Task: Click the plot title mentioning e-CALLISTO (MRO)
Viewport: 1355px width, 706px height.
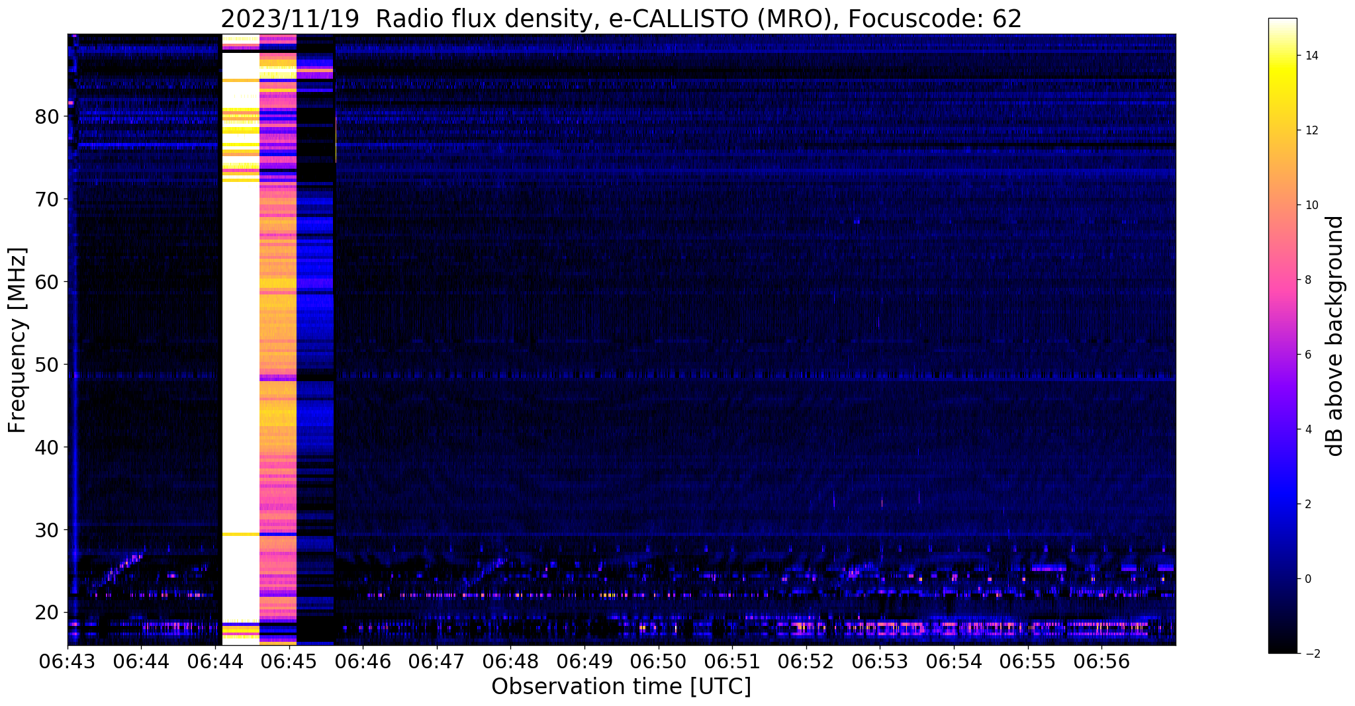Action: coord(621,19)
